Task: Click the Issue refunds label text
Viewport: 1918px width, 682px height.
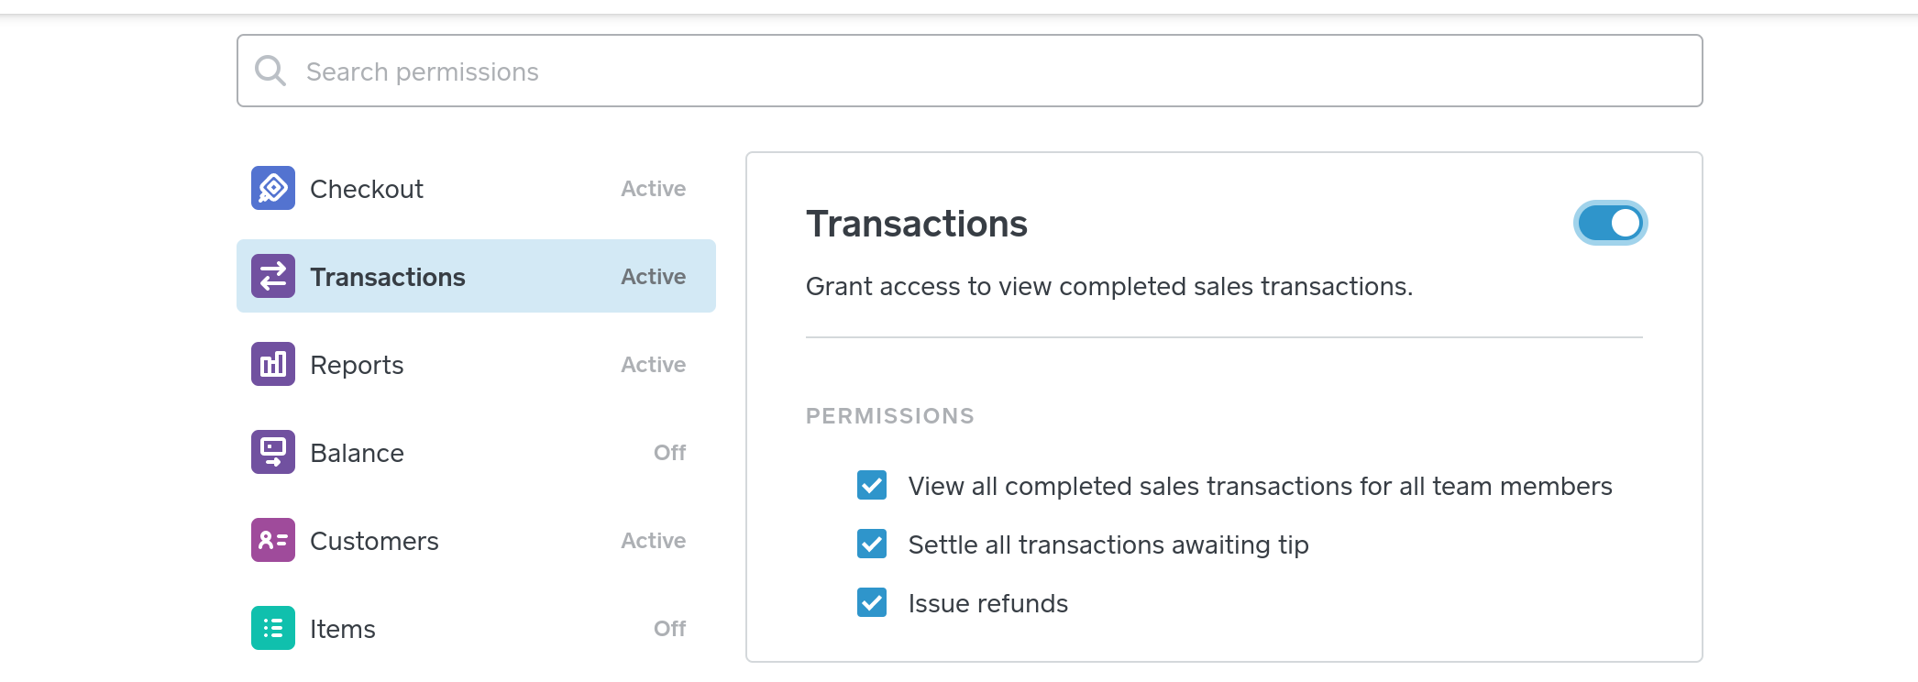Action: coord(987,603)
